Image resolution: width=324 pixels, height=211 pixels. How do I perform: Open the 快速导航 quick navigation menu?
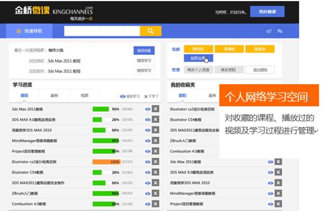[29, 31]
